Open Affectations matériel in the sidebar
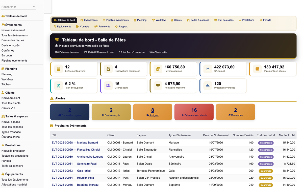Viewport: 303px width, 188px height. [x=14, y=184]
